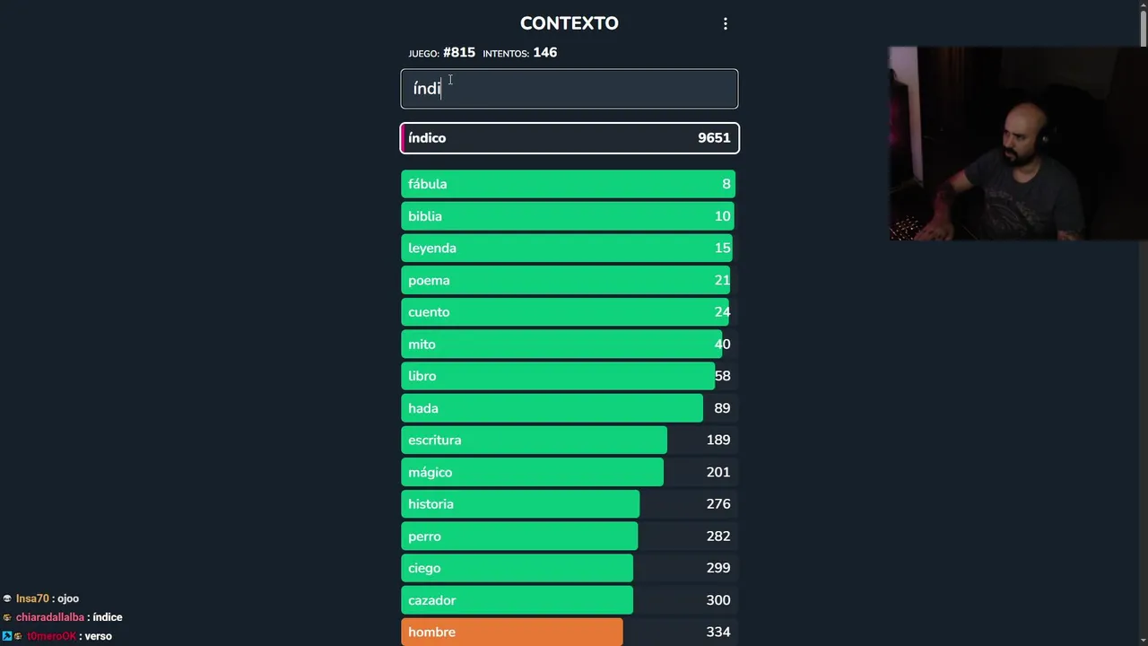Click the badge icon beside Insa70
The image size is (1148, 646).
click(7, 598)
